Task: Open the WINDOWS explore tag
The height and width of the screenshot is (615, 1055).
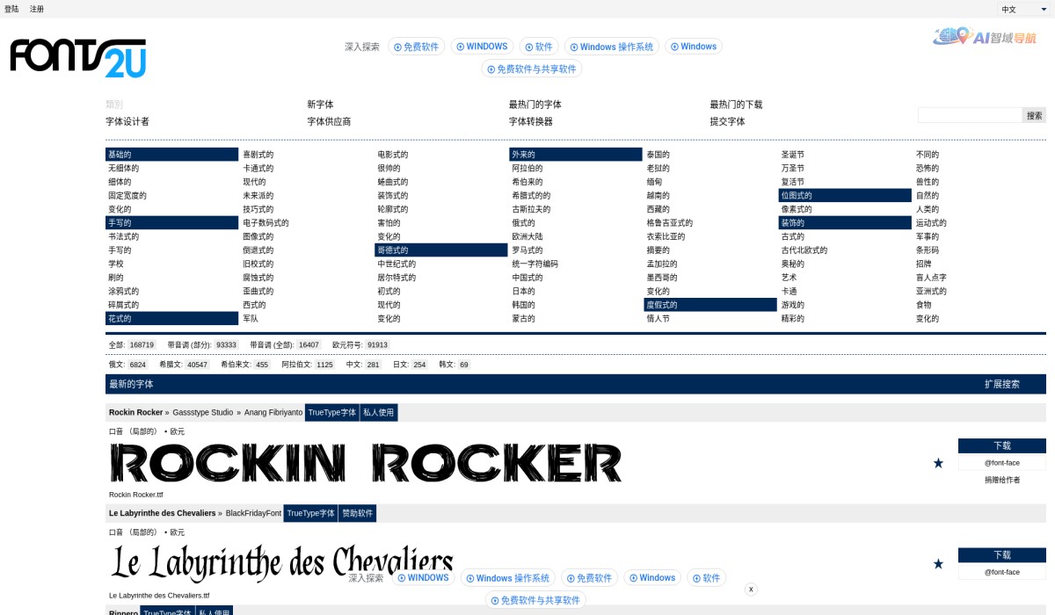Action: 482,46
